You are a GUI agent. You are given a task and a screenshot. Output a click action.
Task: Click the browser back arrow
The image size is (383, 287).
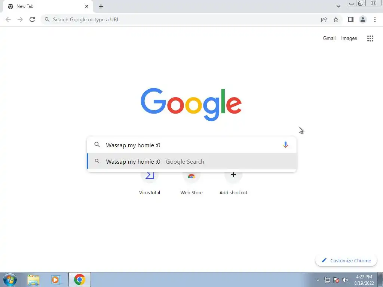(x=8, y=19)
